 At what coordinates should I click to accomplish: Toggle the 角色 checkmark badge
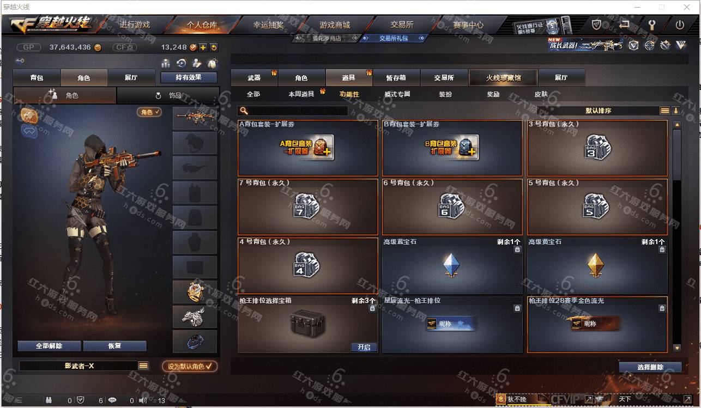(x=149, y=112)
